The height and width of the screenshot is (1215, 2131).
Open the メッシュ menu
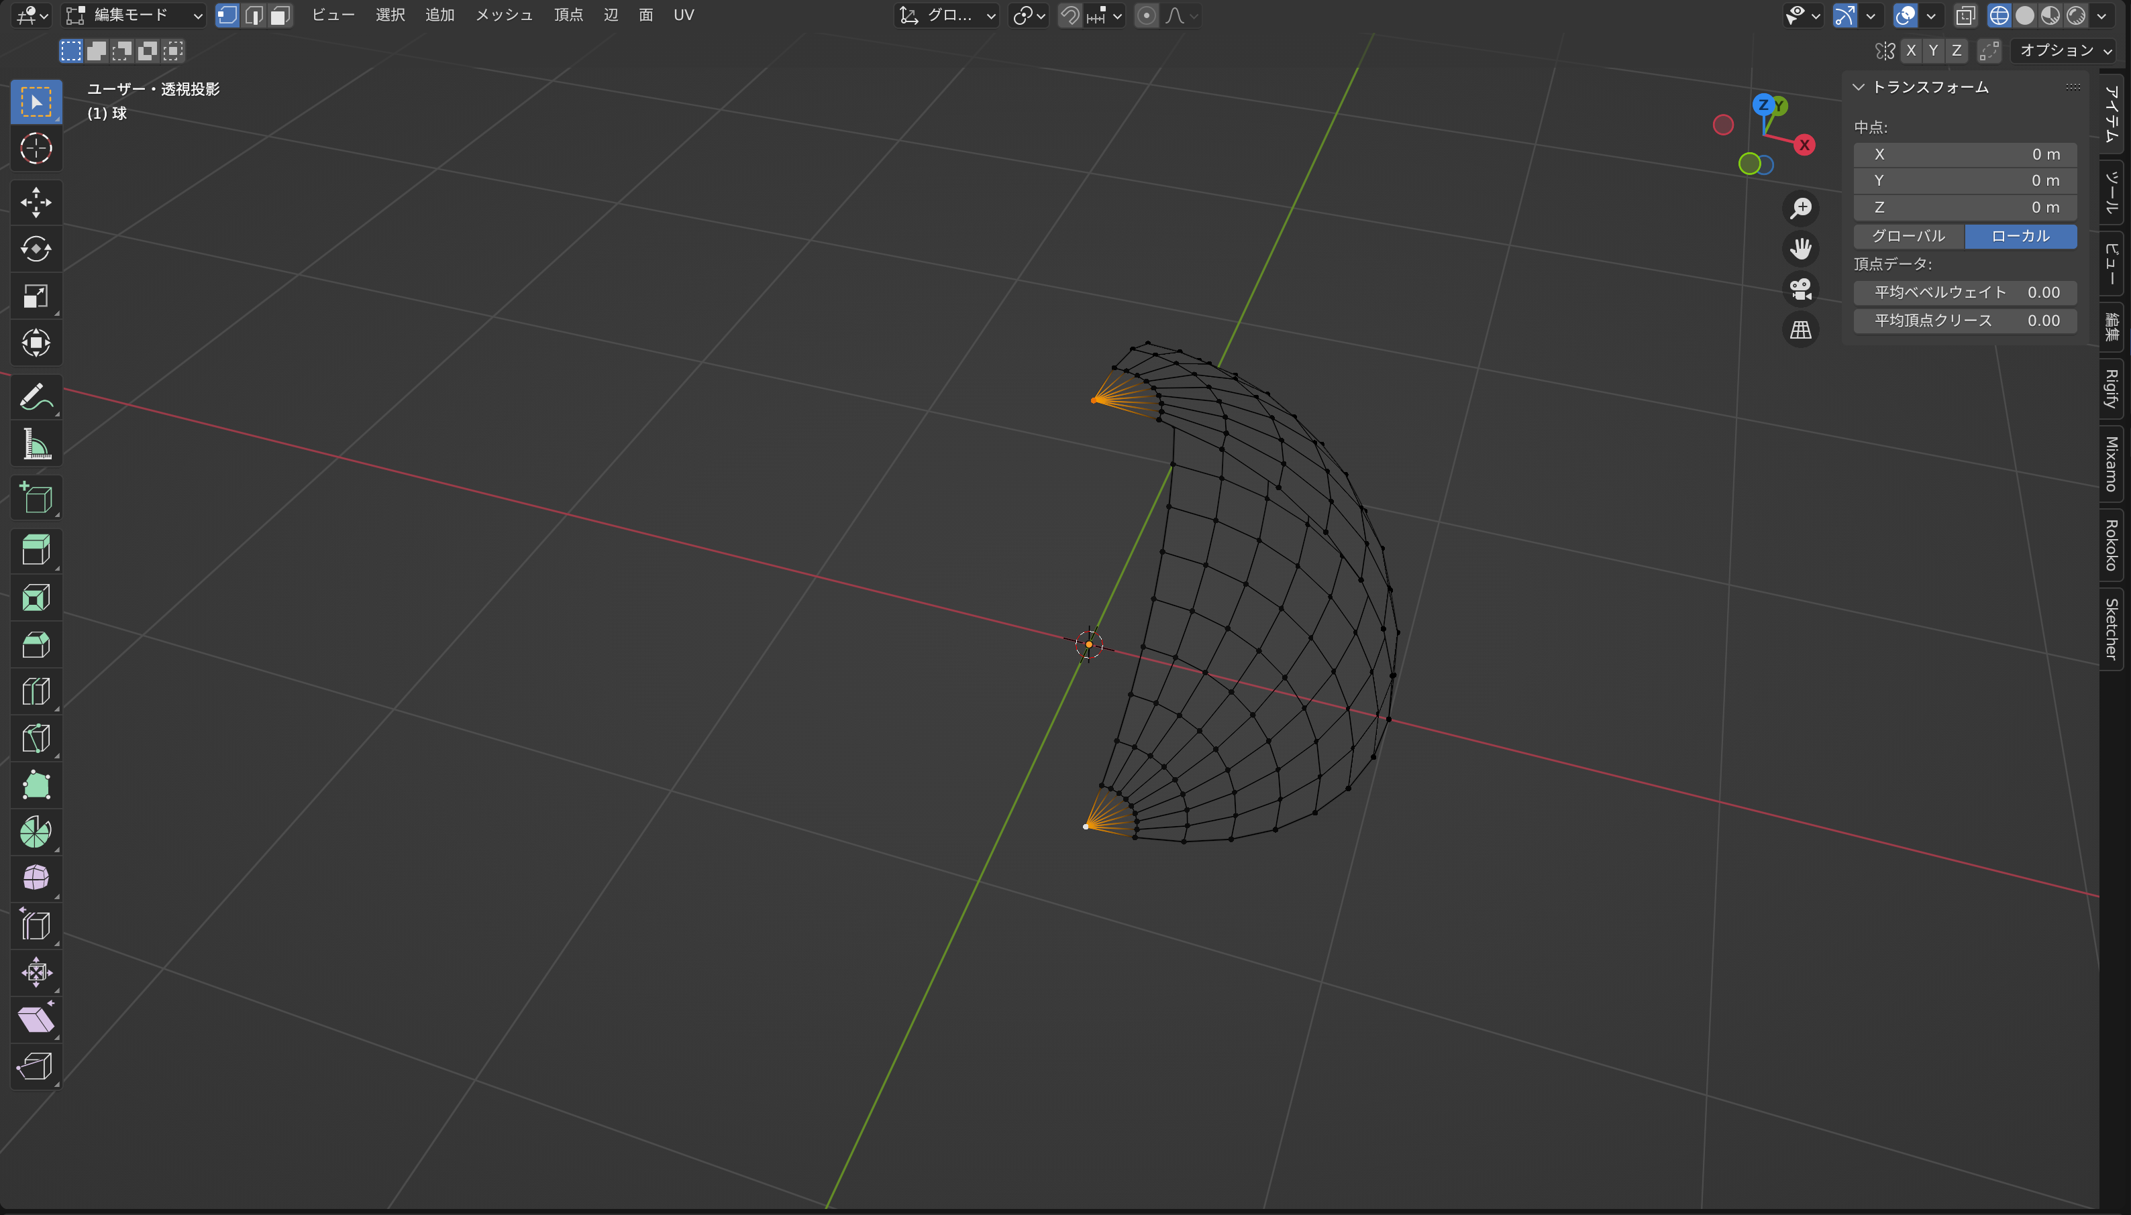click(505, 15)
